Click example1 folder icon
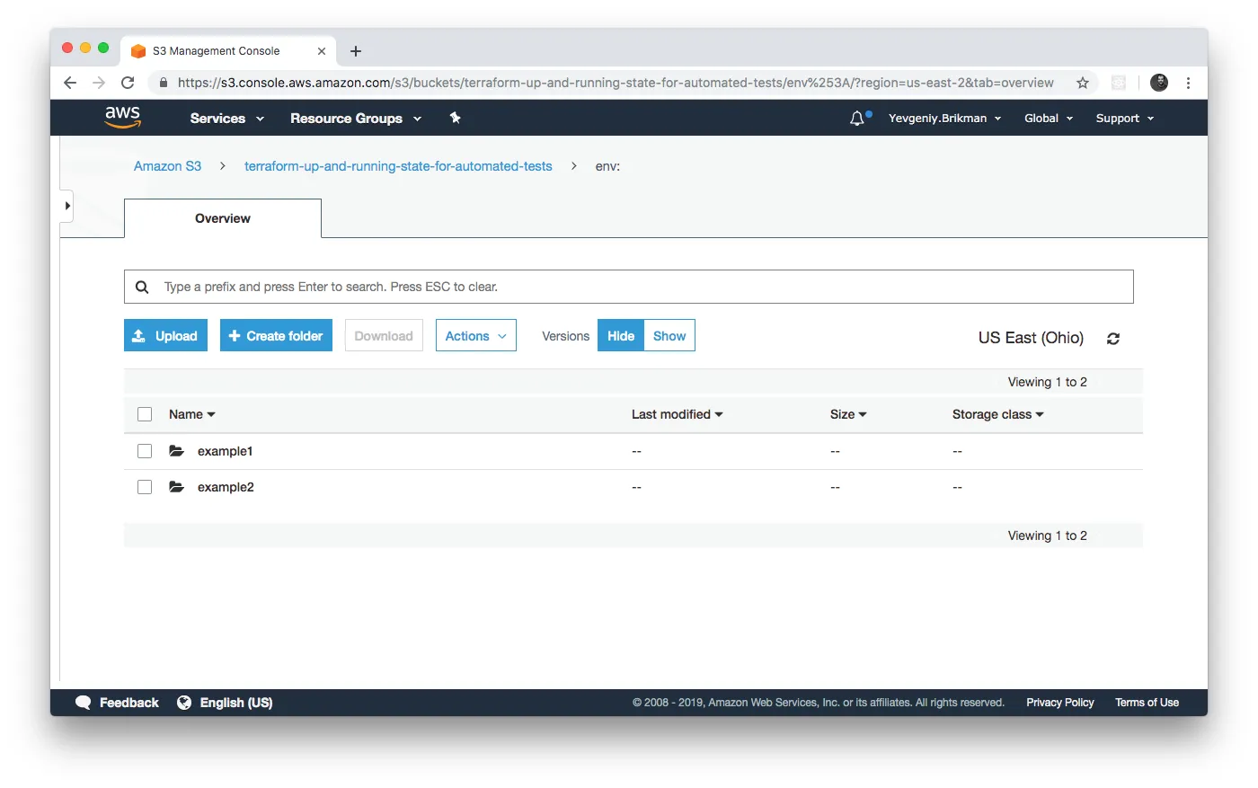Viewport: 1258px width, 788px height. coord(177,451)
